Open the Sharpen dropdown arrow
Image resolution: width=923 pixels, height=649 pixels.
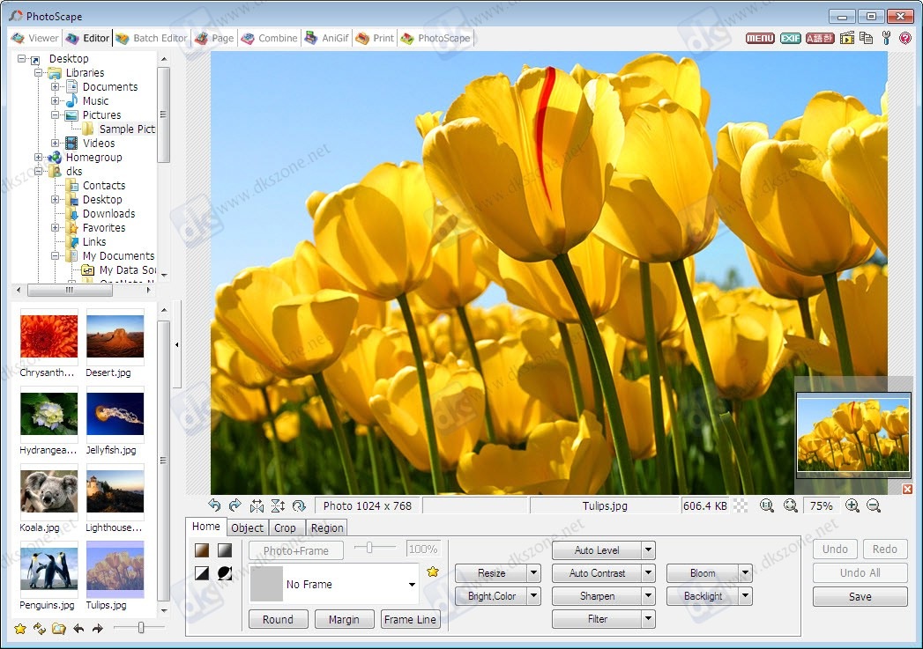point(648,595)
